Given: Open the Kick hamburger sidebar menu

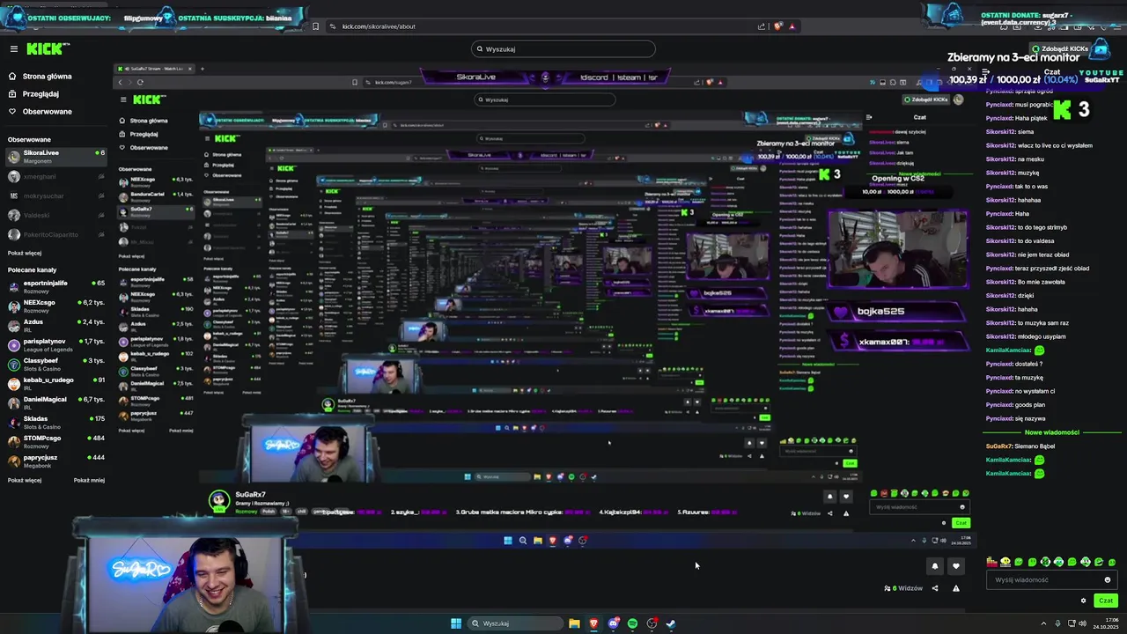Looking at the screenshot, I should coord(13,49).
